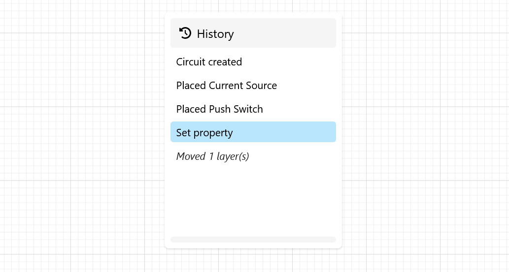Click the canvas grid right of History panel
Viewport: 509px width, 272px height.
point(424,138)
